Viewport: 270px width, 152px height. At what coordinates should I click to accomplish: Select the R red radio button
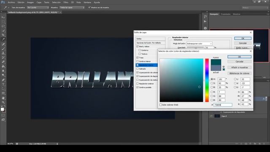(x=212, y=92)
